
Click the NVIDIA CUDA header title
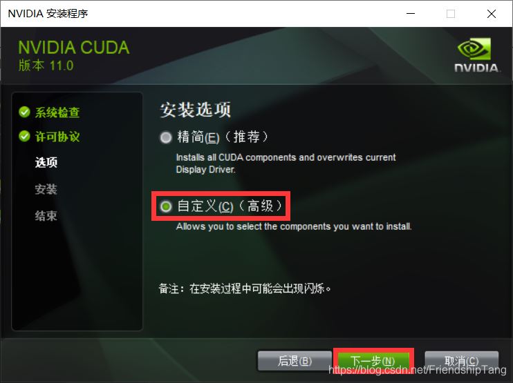pyautogui.click(x=73, y=48)
